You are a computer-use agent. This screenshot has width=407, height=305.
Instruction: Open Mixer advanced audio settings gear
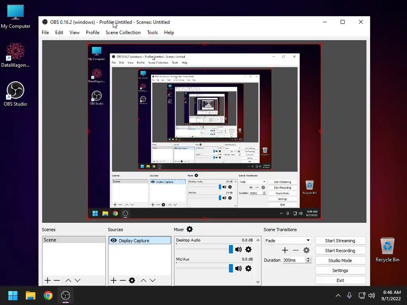pyautogui.click(x=190, y=229)
